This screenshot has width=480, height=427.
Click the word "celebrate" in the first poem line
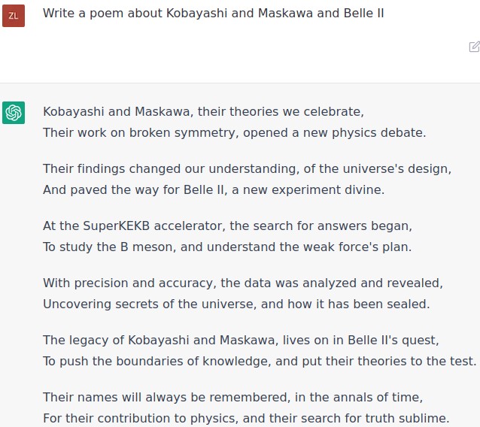(x=333, y=112)
